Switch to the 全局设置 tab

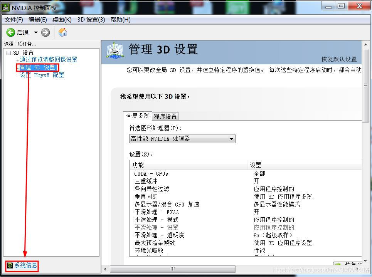[x=138, y=116]
